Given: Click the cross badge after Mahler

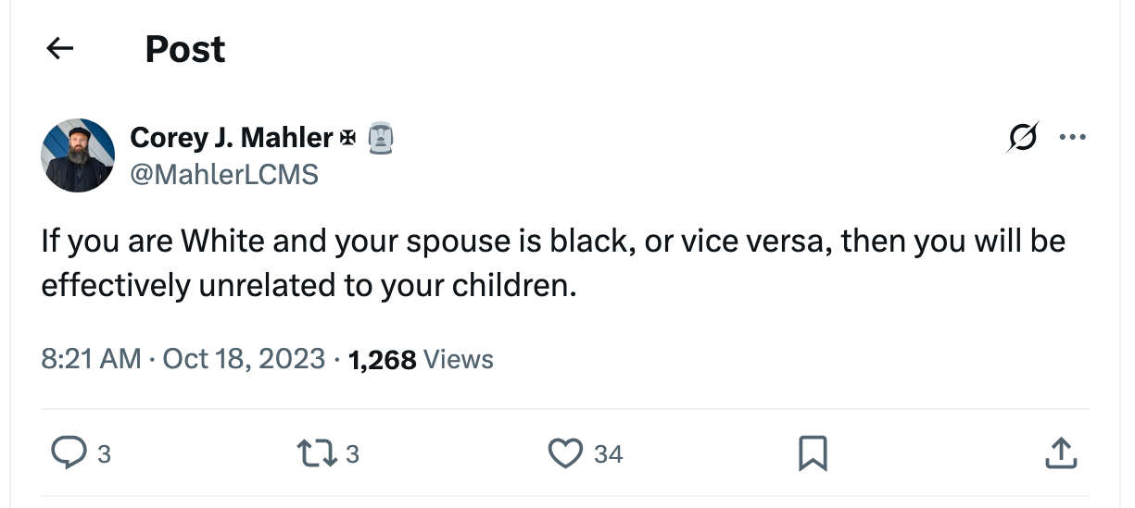Looking at the screenshot, I should click(348, 138).
